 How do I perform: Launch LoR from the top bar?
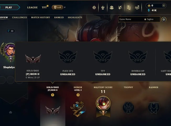tap(57, 7)
